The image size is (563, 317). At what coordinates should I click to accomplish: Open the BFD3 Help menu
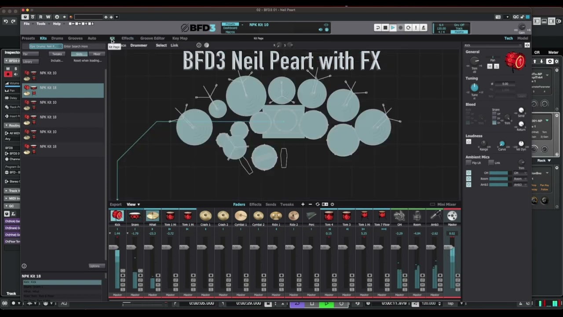[57, 24]
